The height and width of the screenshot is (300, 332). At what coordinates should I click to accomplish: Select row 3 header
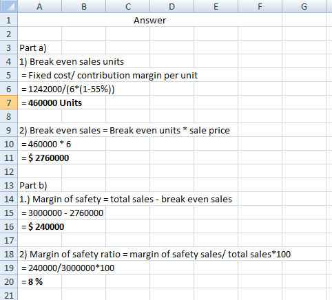tap(9, 47)
